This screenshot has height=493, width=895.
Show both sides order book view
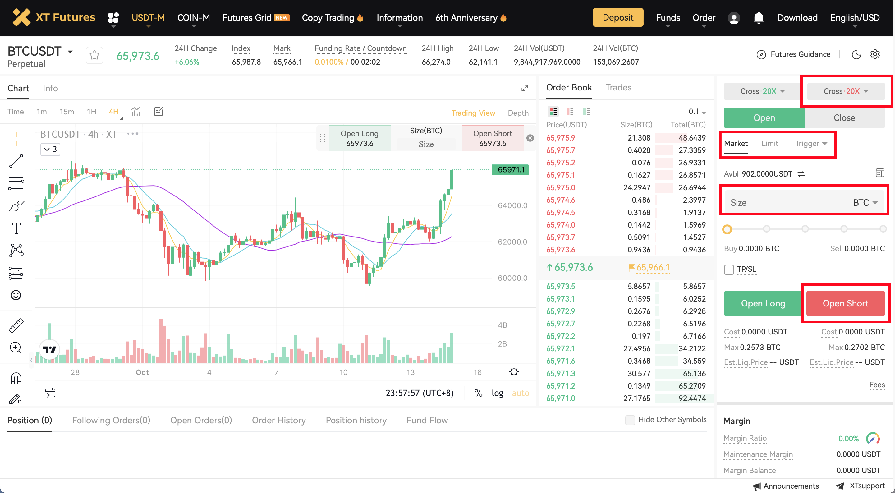[553, 112]
